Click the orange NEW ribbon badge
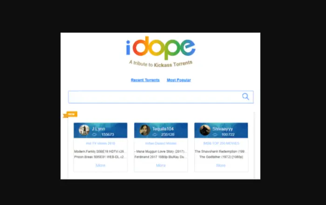326x205 pixels. 70,115
